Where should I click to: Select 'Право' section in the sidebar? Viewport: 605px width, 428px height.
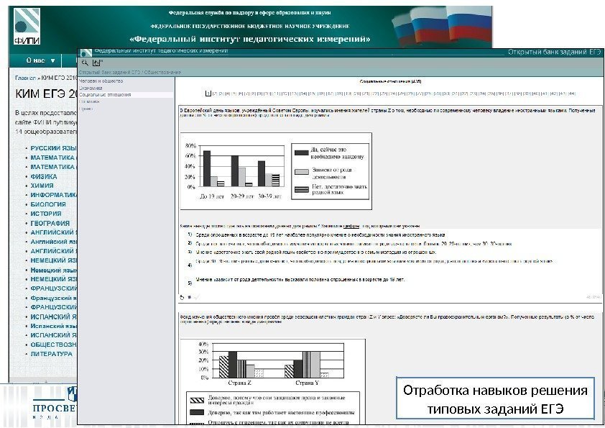[86, 109]
